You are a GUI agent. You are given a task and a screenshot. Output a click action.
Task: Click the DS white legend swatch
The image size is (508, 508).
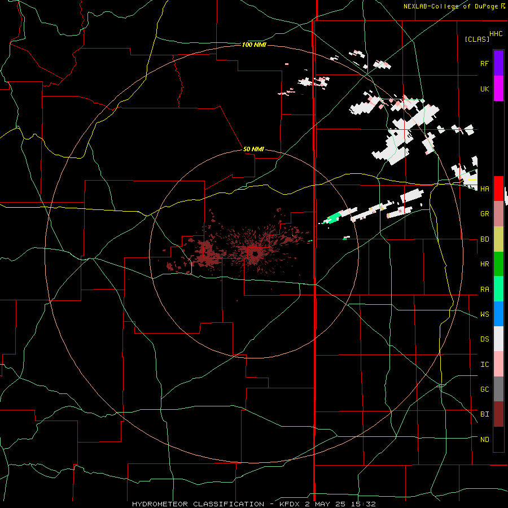(x=498, y=339)
